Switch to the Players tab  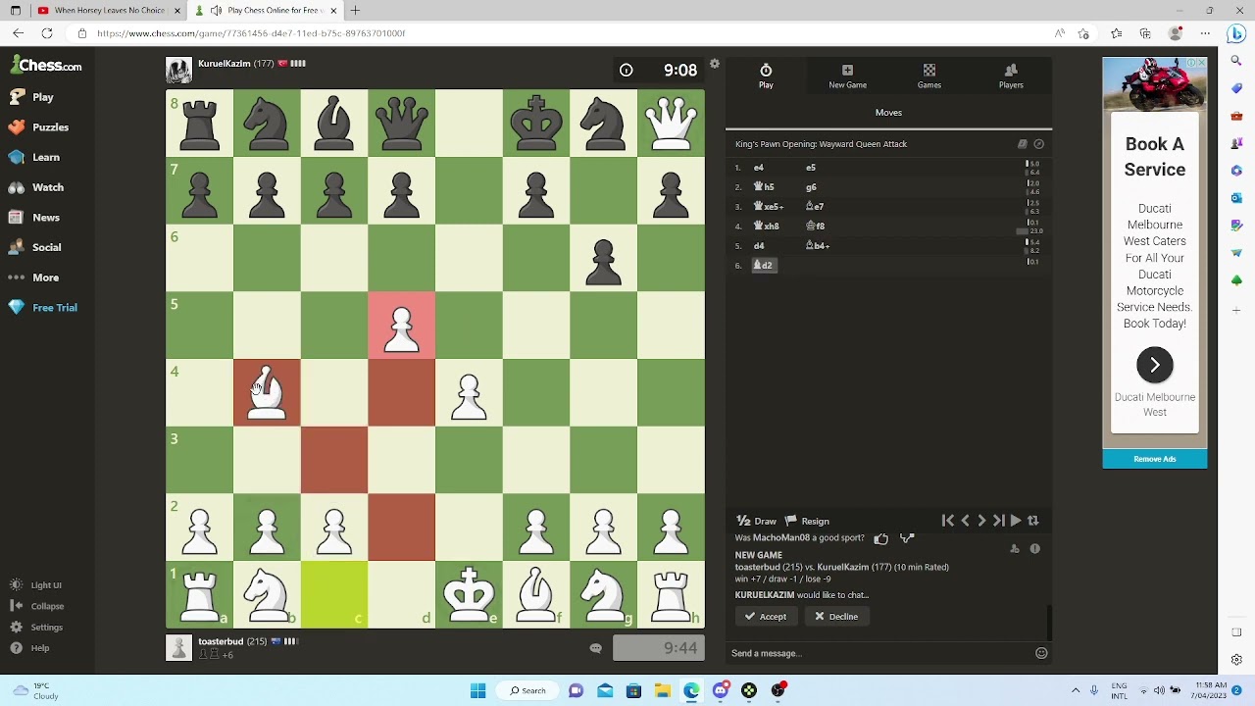[x=1011, y=76]
